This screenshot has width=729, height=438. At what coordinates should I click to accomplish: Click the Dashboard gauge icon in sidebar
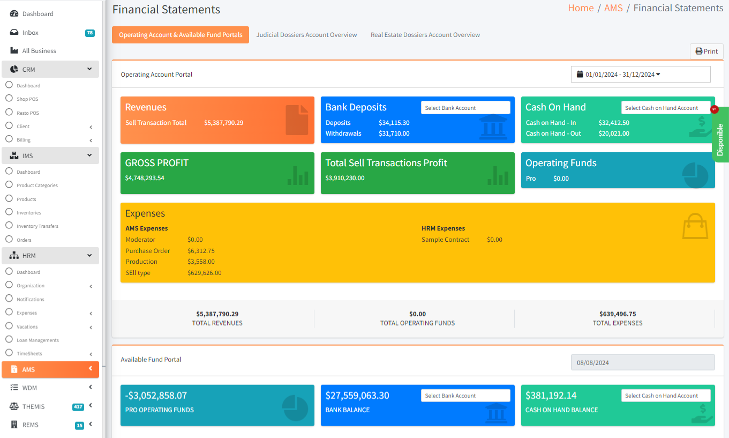pyautogui.click(x=14, y=14)
